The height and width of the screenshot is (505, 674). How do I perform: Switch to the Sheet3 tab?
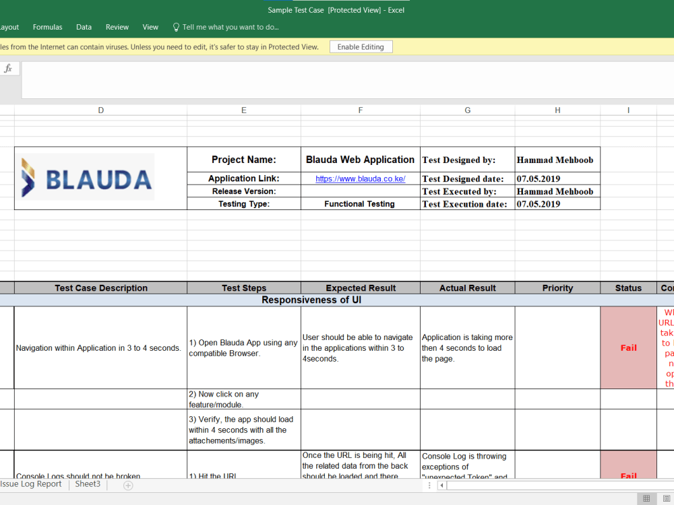[x=88, y=484]
